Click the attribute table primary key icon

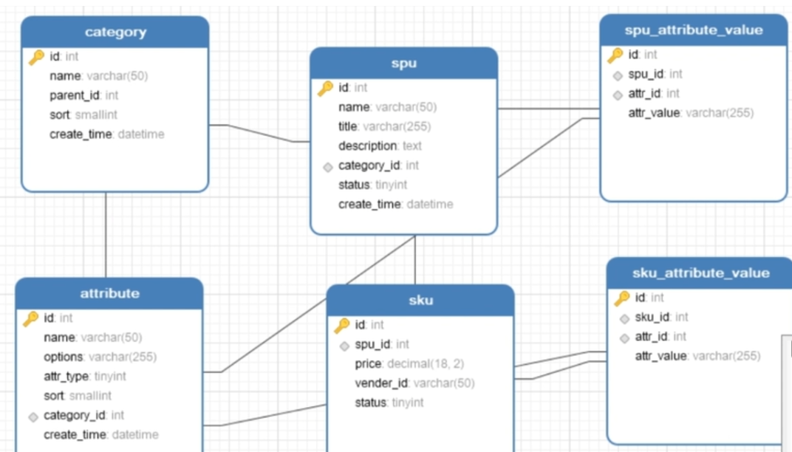coord(30,319)
